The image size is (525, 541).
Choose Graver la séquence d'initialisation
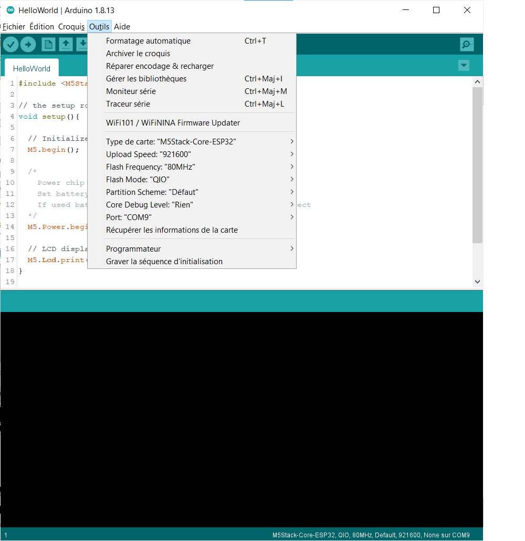tap(192, 261)
